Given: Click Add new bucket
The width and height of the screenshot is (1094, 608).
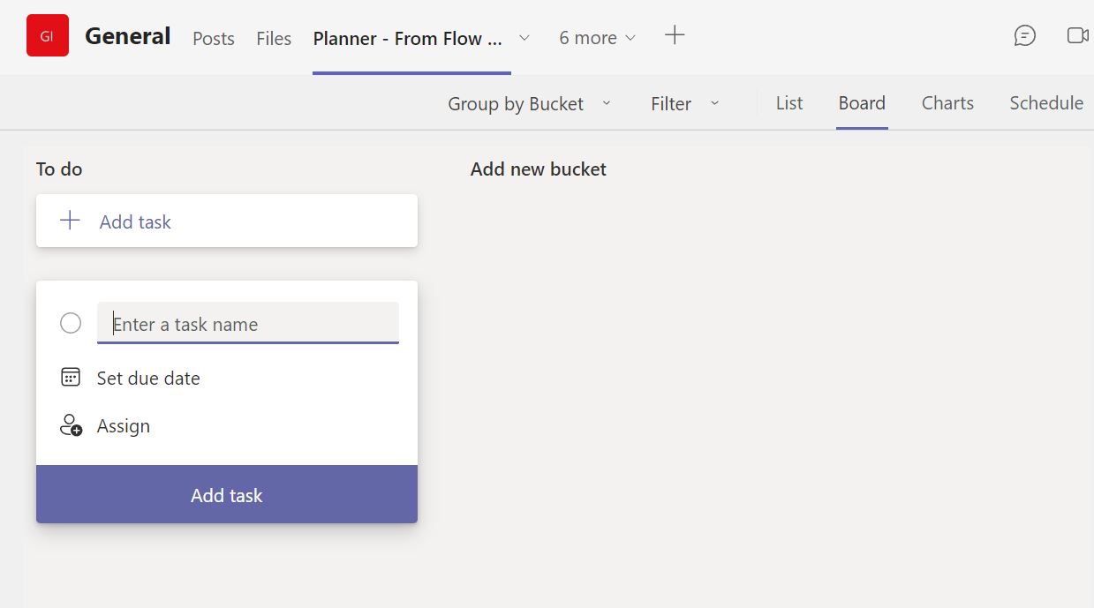Looking at the screenshot, I should (538, 169).
